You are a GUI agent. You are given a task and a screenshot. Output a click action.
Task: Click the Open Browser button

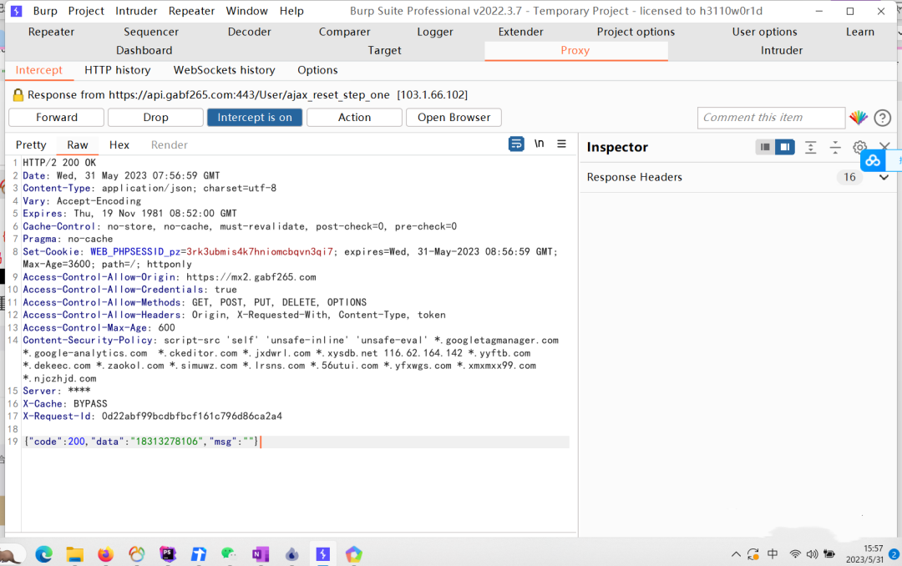tap(454, 118)
